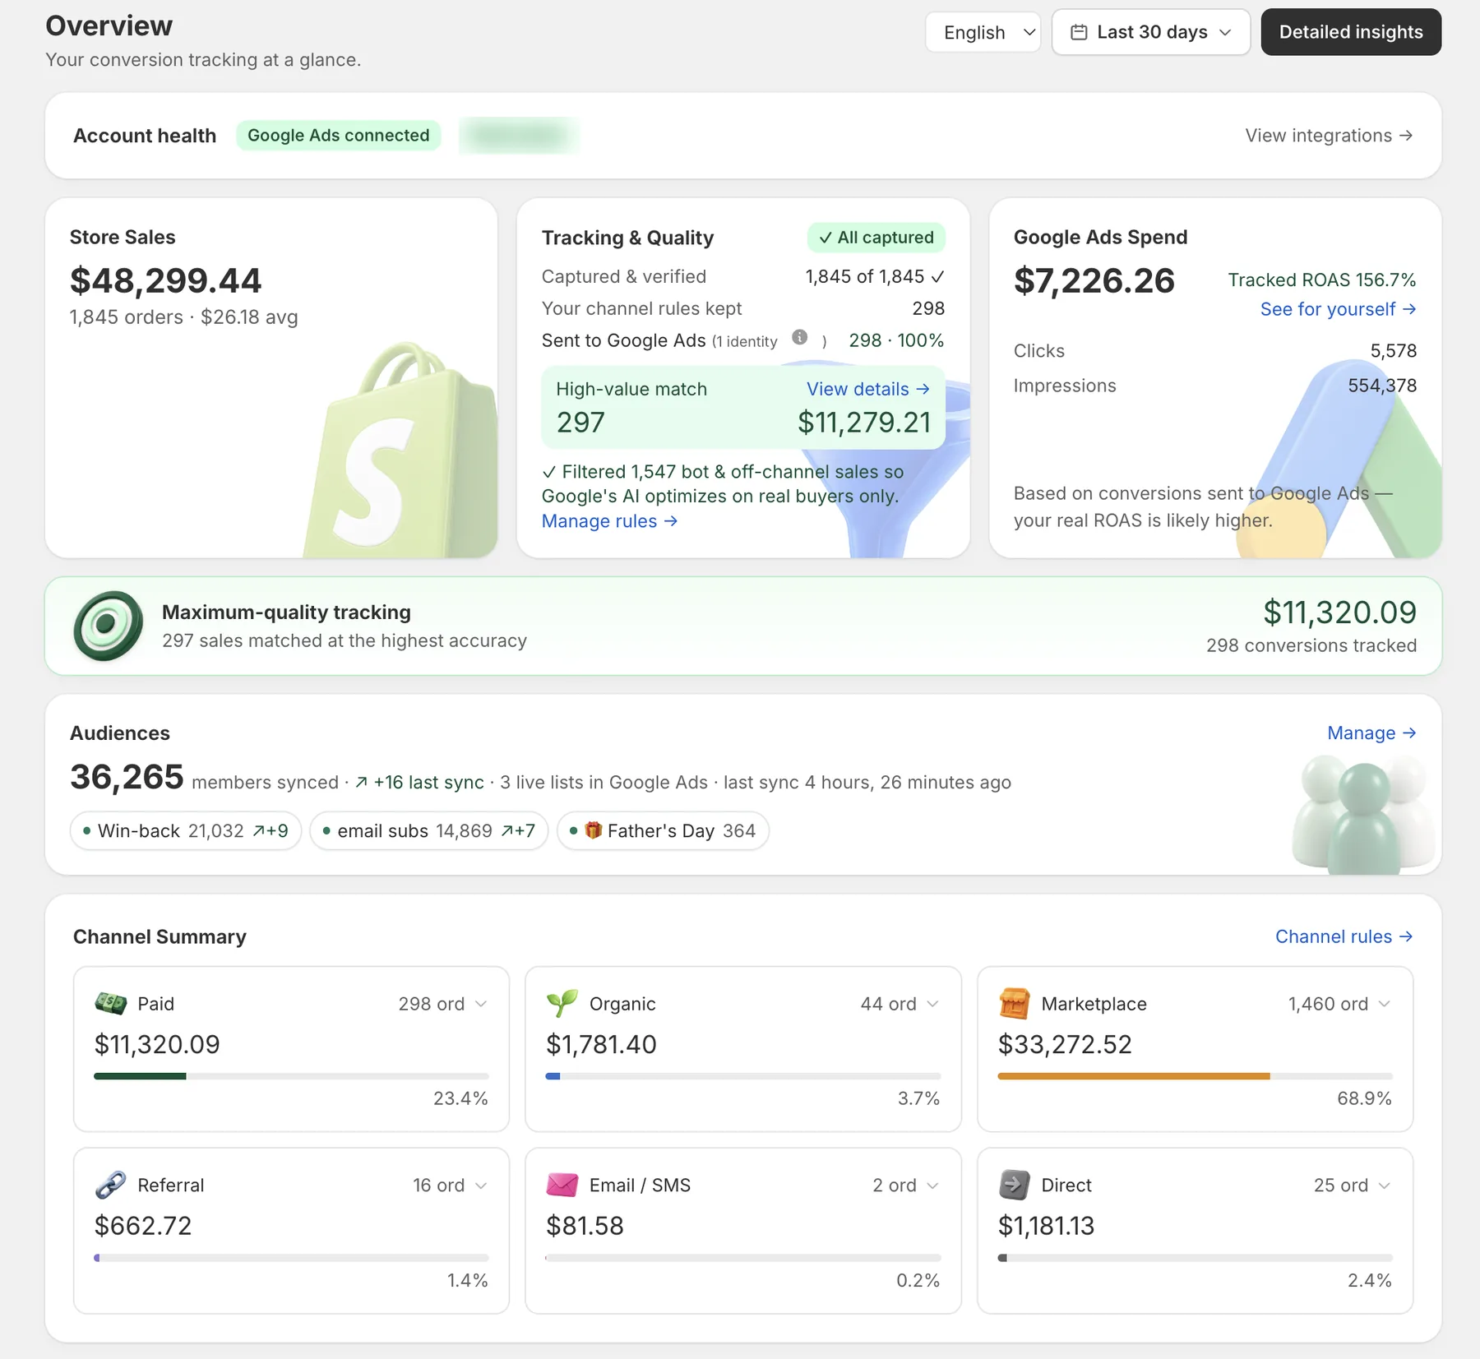Click the Paid channel progress bar

point(291,1076)
